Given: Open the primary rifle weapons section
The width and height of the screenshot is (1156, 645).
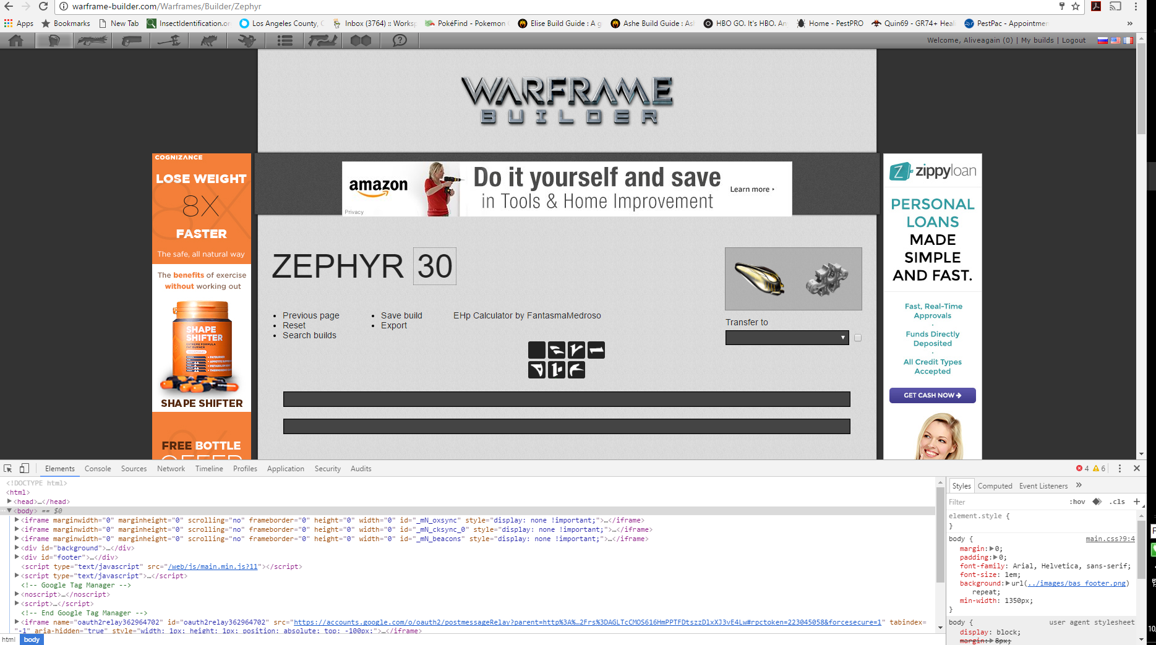Looking at the screenshot, I should (x=92, y=41).
